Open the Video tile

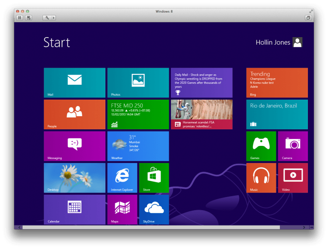click(x=293, y=178)
